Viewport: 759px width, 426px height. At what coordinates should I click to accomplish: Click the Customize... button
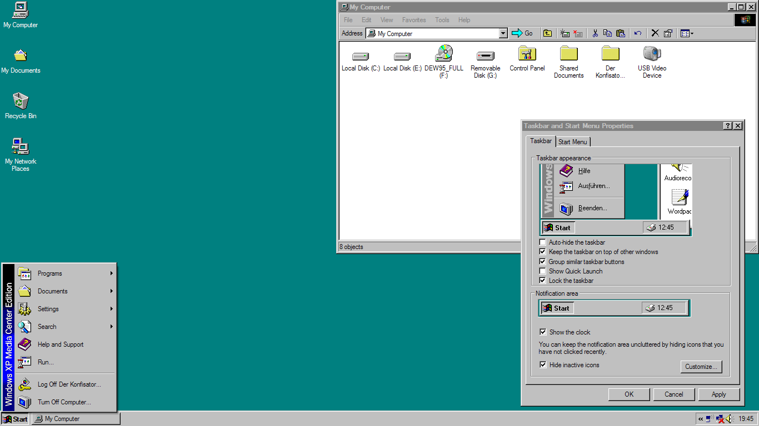click(701, 367)
